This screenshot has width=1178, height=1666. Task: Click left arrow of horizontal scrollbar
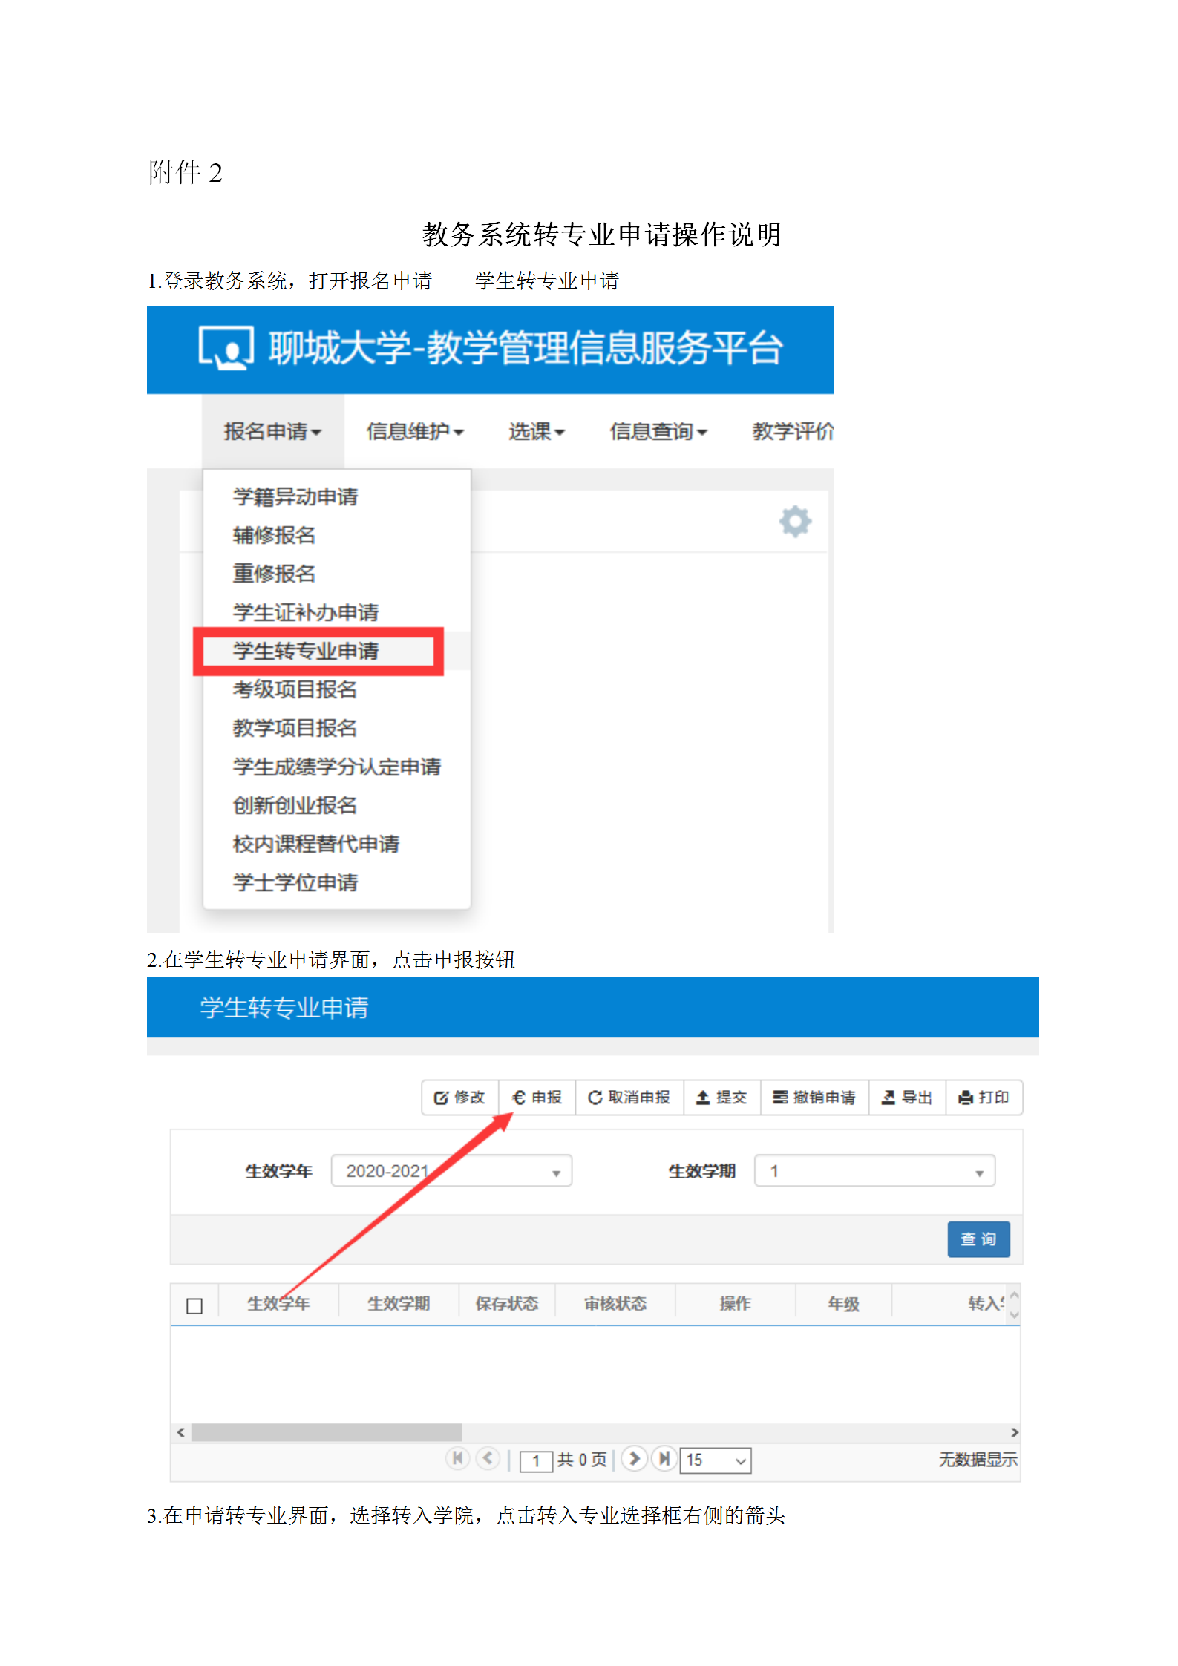click(180, 1431)
